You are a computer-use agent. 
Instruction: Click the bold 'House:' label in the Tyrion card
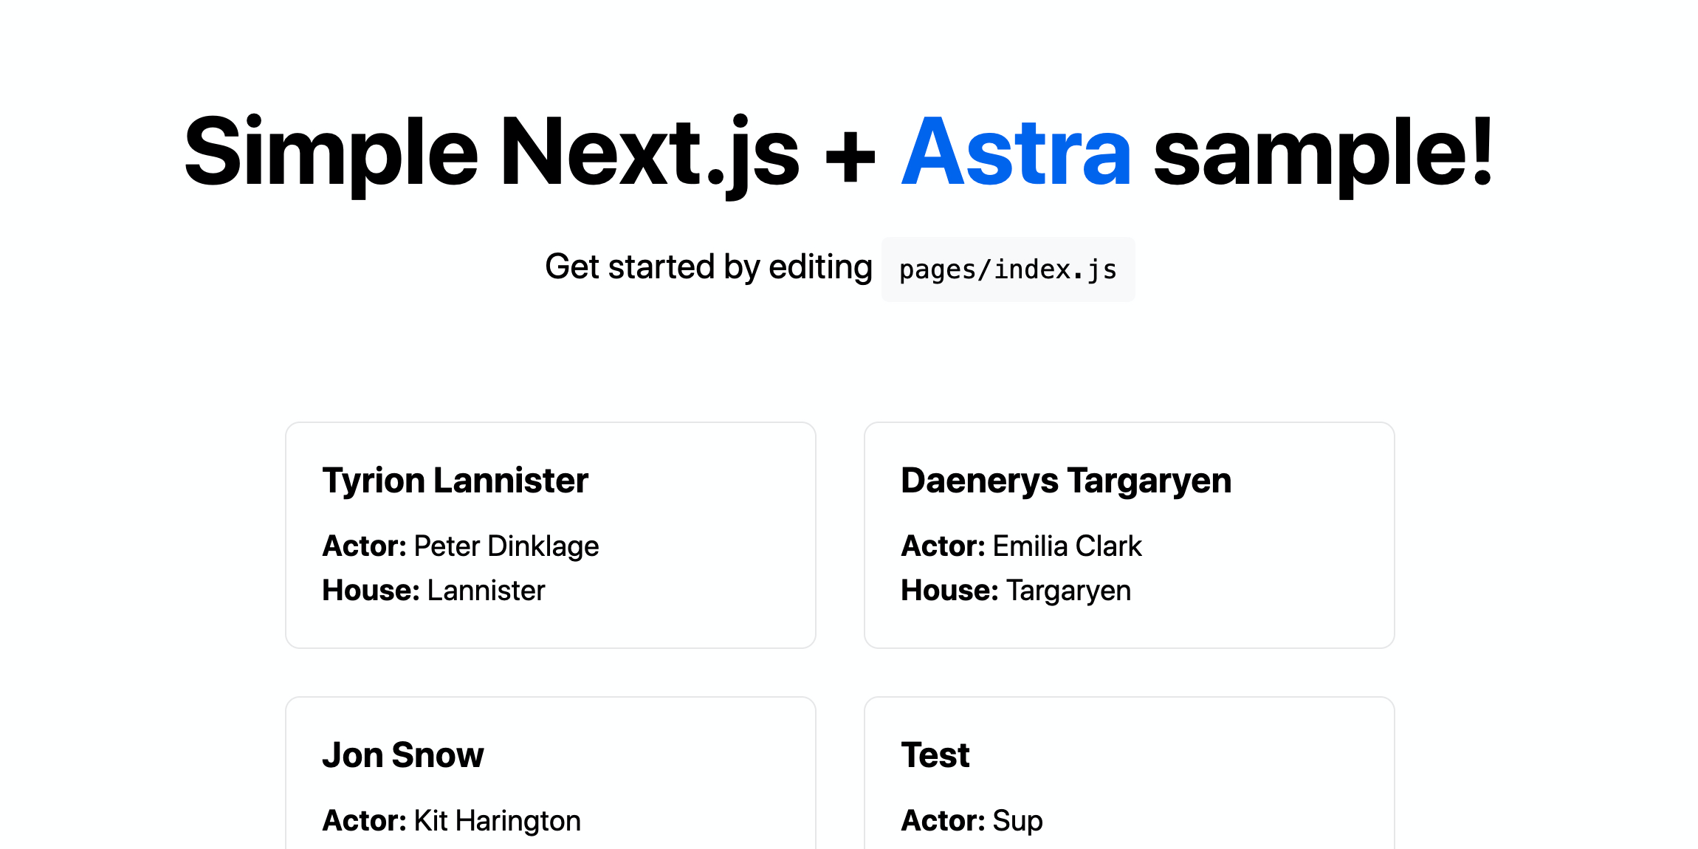[371, 591]
